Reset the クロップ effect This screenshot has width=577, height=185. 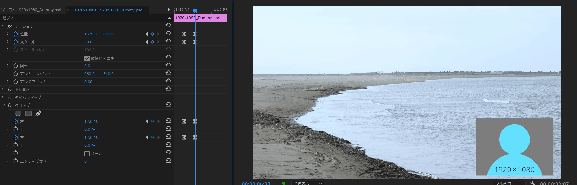click(168, 104)
